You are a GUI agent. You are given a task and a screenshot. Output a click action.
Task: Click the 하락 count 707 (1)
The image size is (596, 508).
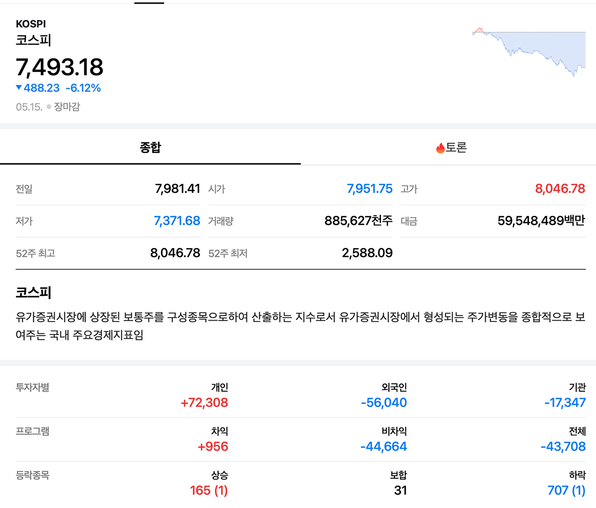(x=567, y=491)
